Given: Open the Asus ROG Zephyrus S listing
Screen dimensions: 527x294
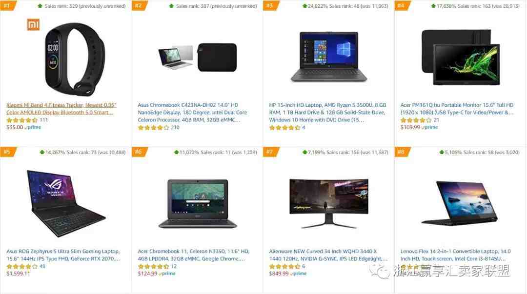Looking at the screenshot, I should click(x=63, y=255).
